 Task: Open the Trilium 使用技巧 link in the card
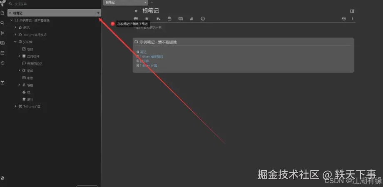[152, 57]
